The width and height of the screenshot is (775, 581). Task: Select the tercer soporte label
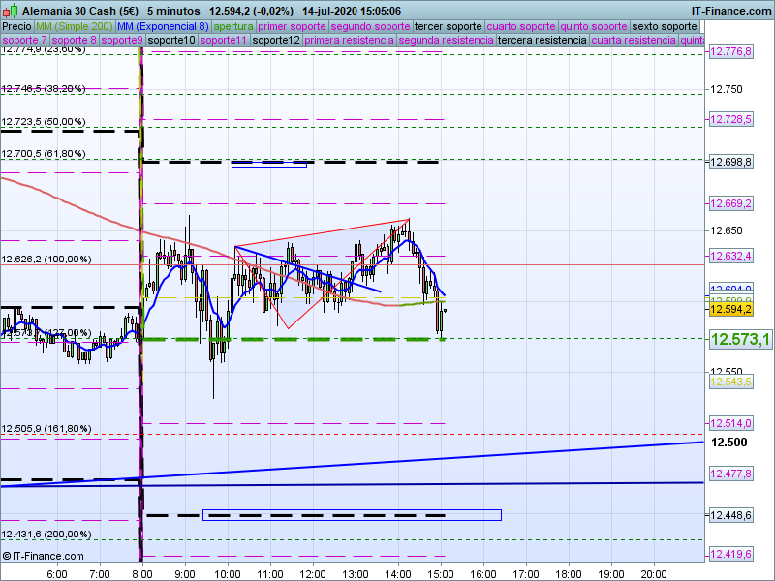click(448, 27)
